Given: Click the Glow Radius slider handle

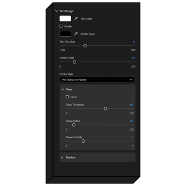Looking at the screenshot, I should point(74,125).
